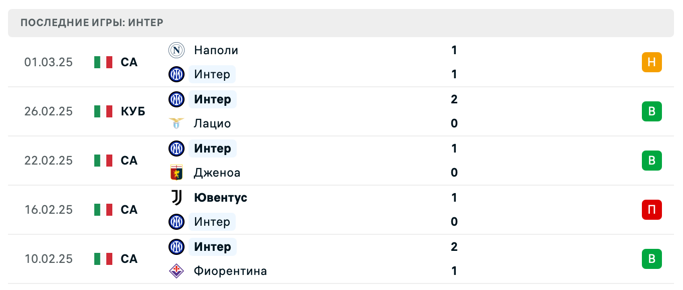Click the Фиорентина team name
The image size is (683, 290).
(231, 271)
